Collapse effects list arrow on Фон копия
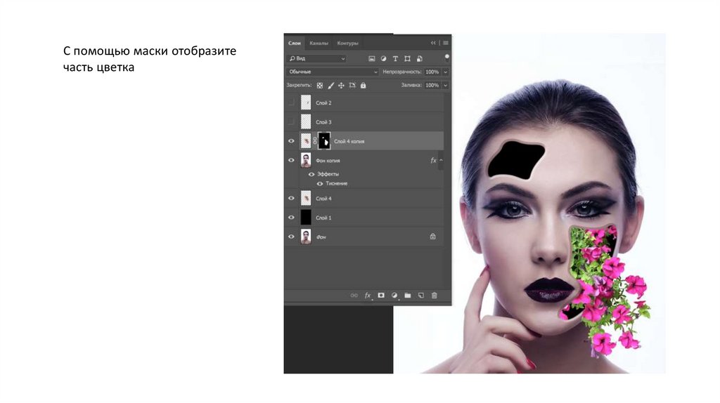This screenshot has height=403, width=720. [442, 160]
